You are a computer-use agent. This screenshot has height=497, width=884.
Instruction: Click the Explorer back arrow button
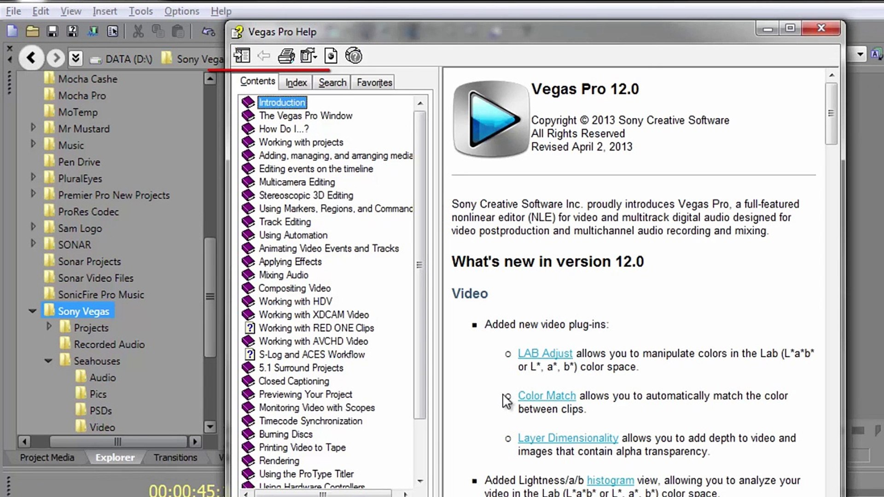[x=31, y=58]
